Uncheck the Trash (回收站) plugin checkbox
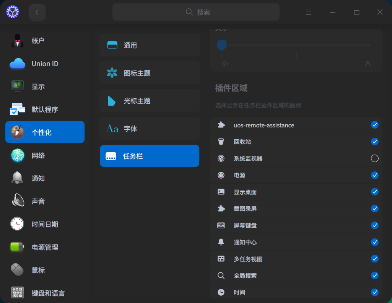392x303 pixels. (x=374, y=142)
